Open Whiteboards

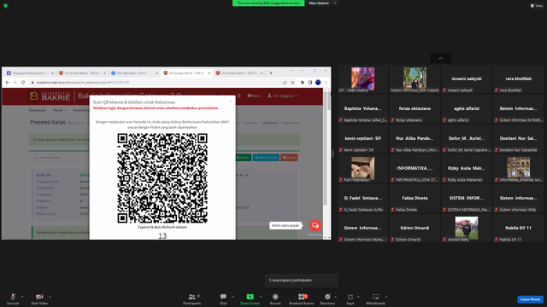[376, 298]
